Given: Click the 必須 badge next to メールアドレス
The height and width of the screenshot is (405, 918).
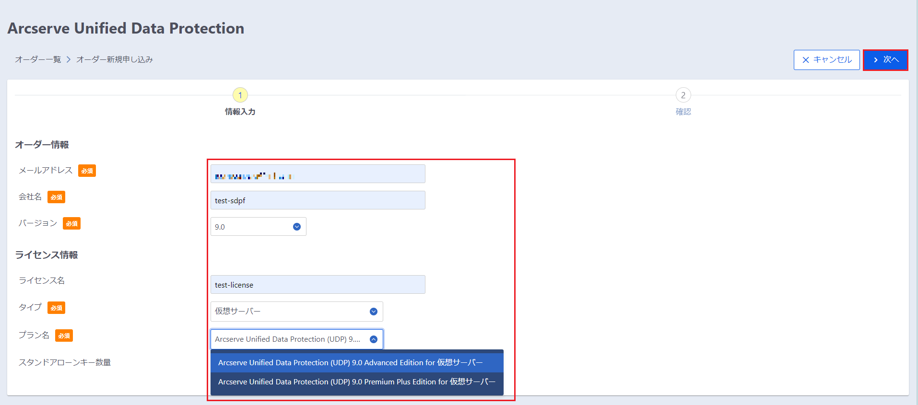Looking at the screenshot, I should (87, 171).
